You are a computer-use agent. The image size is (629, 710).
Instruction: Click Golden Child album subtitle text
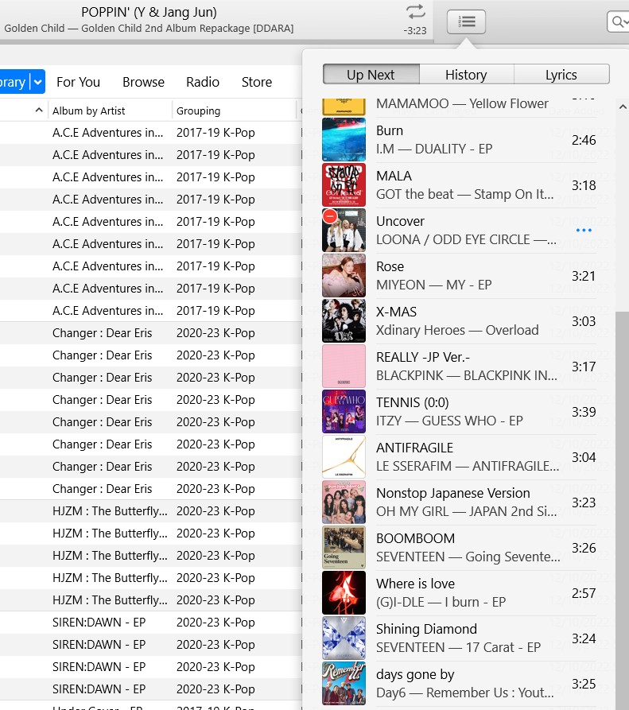(x=149, y=28)
